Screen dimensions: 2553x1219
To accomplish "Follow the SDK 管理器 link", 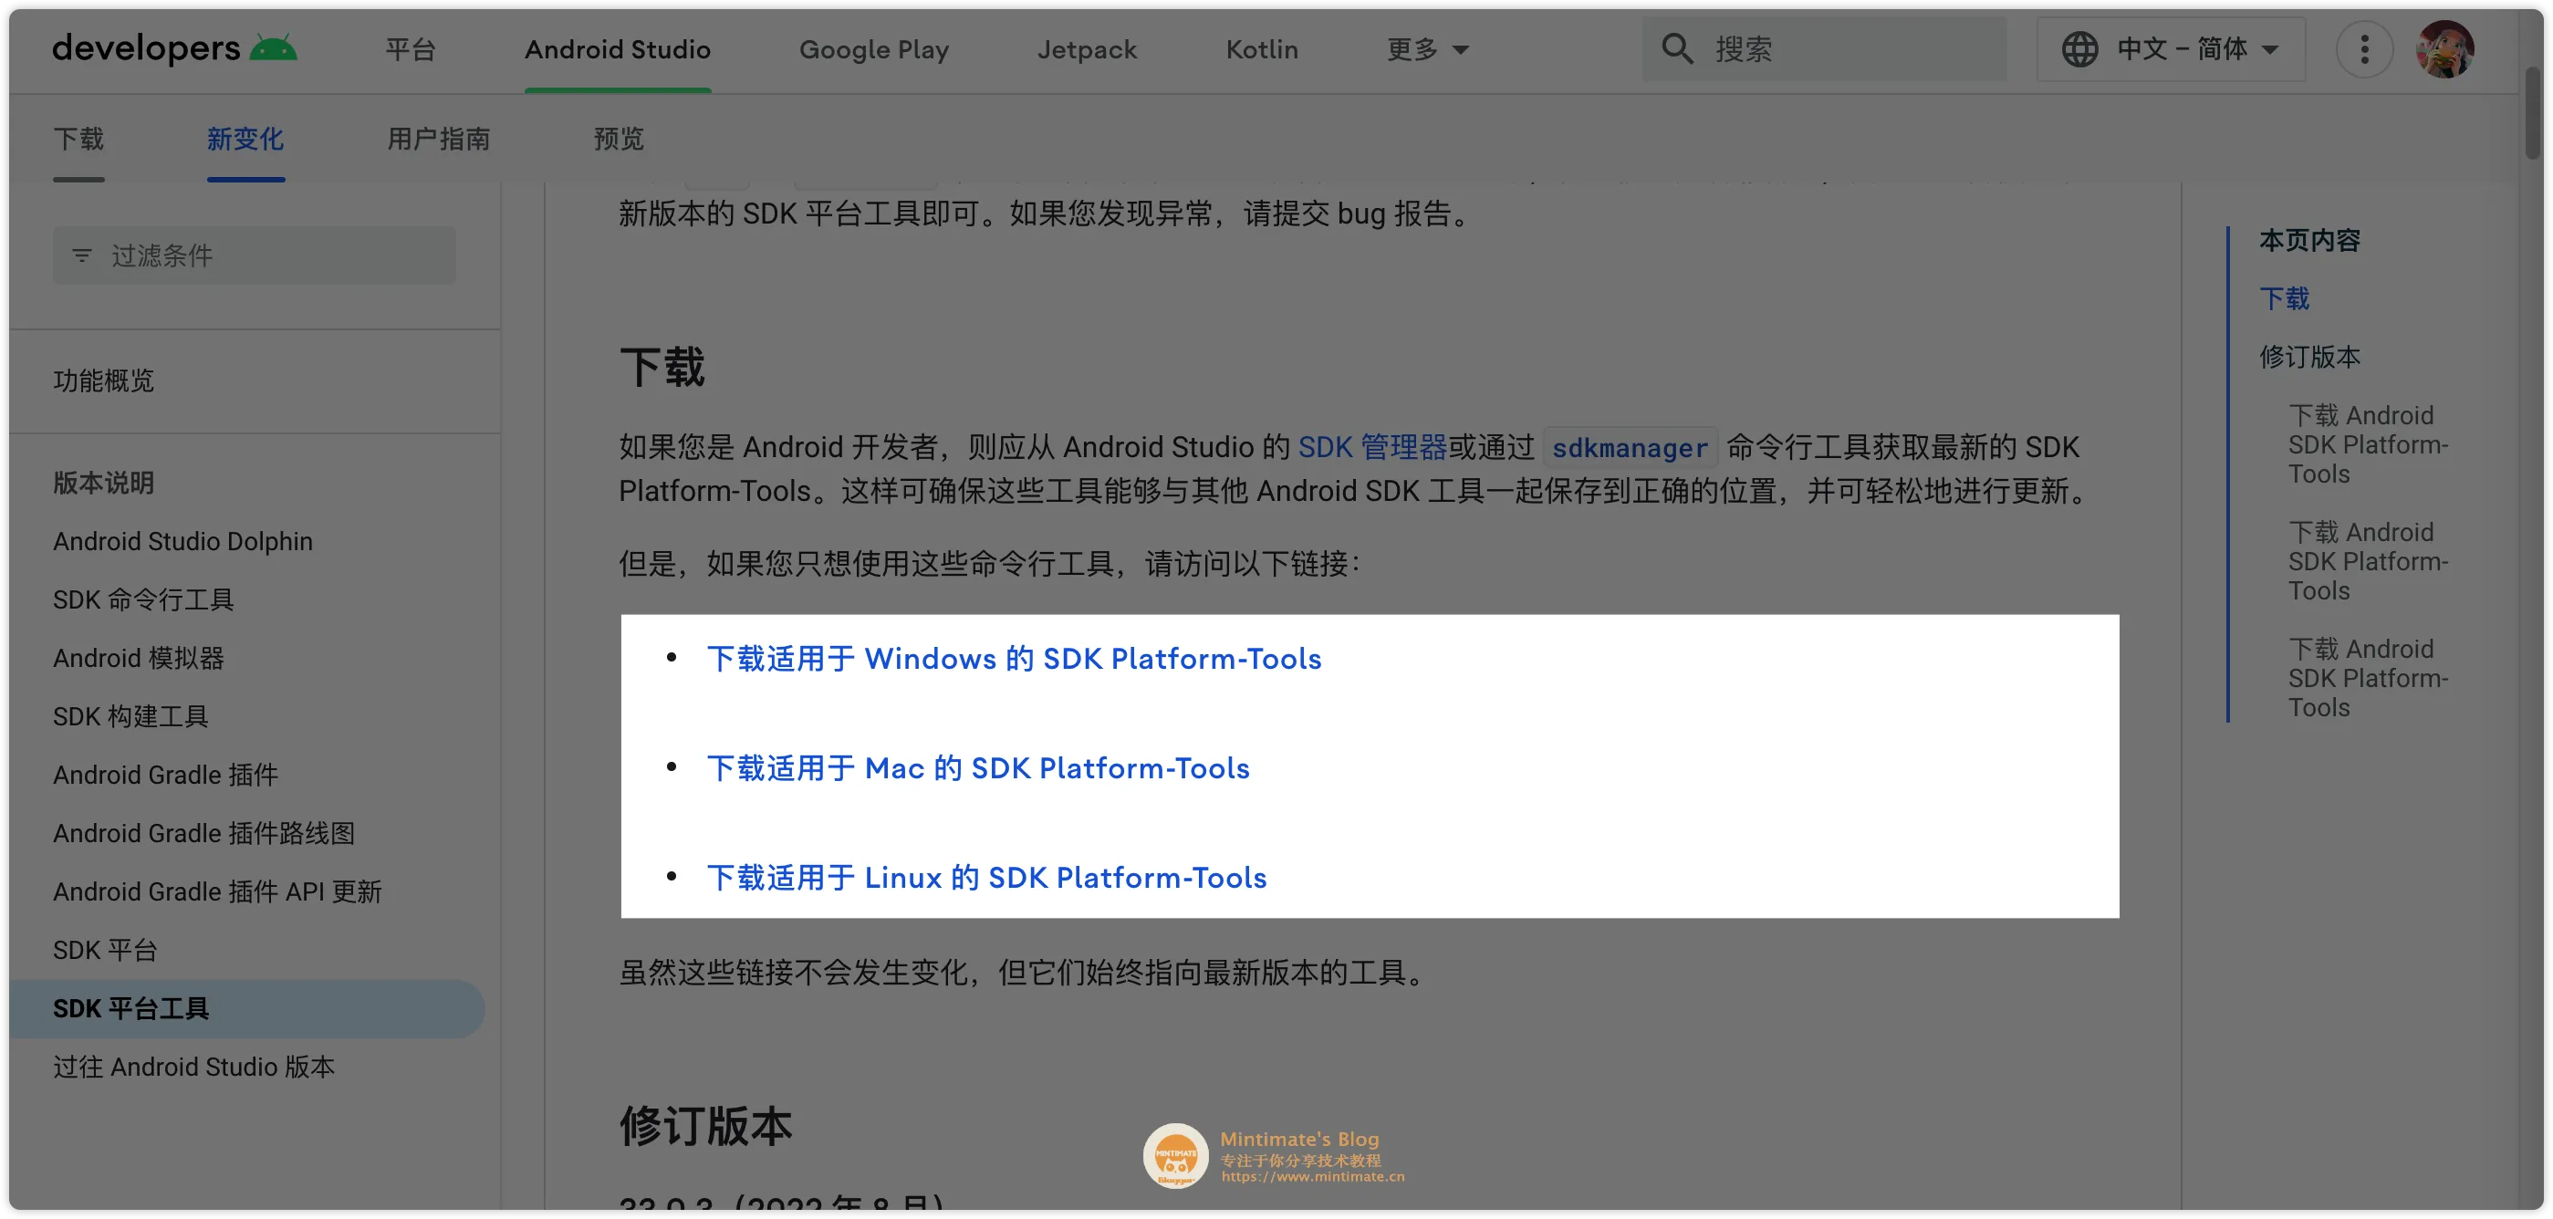I will pos(1372,447).
